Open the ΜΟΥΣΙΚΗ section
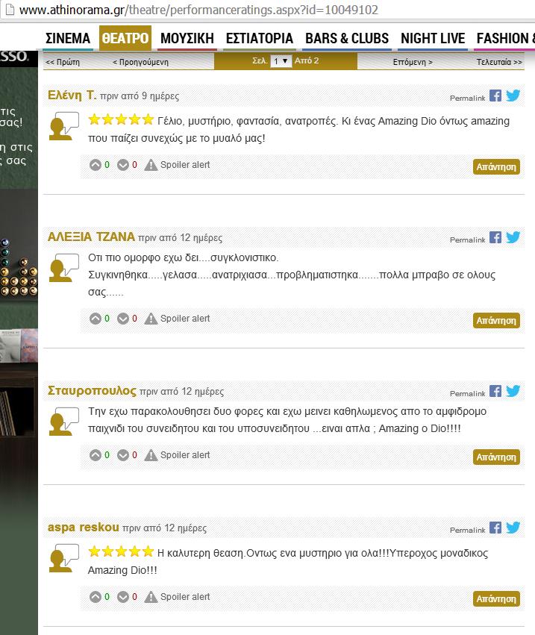 click(x=187, y=38)
